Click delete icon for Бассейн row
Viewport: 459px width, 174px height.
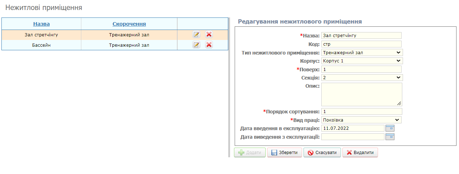point(209,45)
